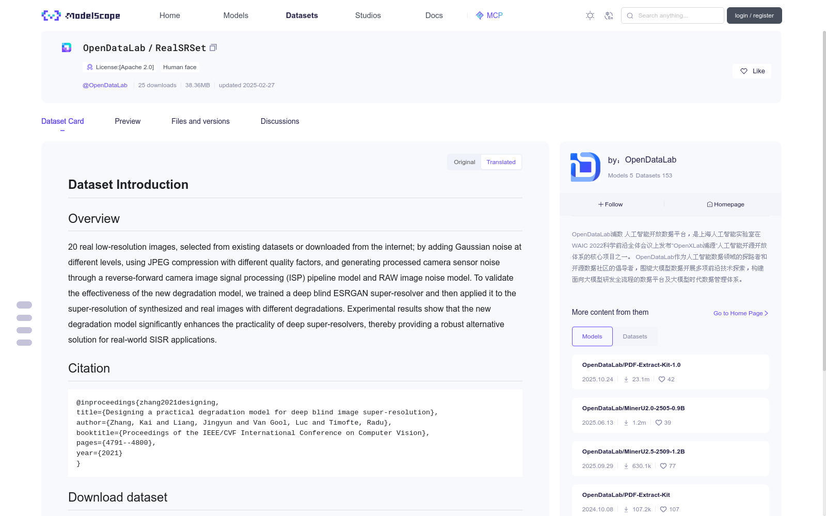Open the Studios menu item

point(368,15)
